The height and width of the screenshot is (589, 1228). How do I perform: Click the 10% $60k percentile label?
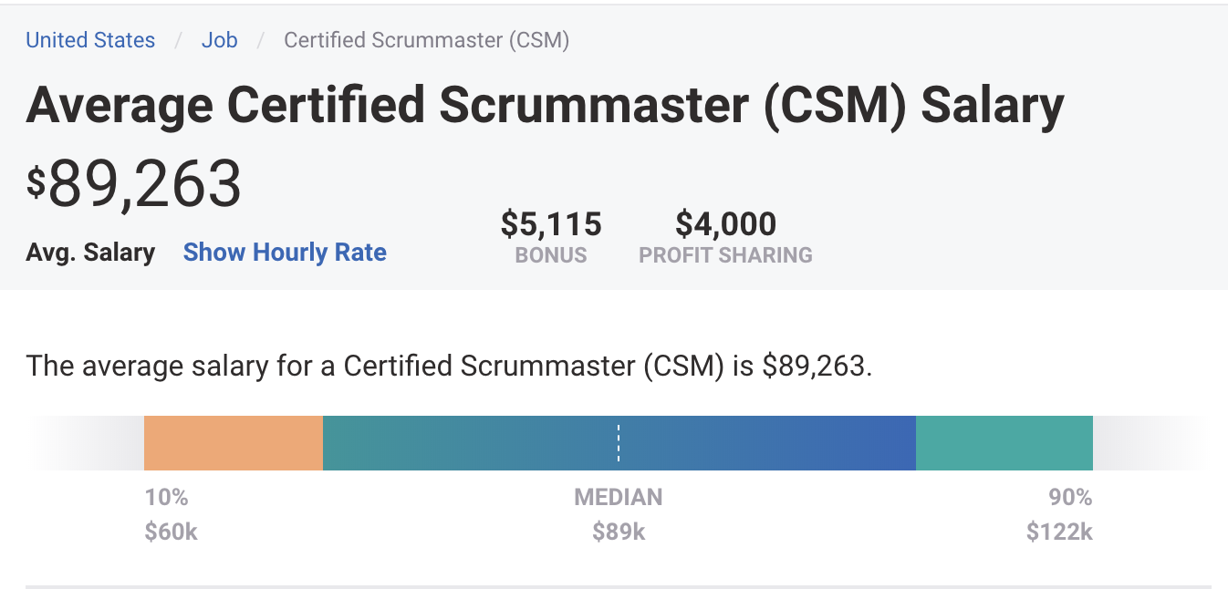(171, 514)
